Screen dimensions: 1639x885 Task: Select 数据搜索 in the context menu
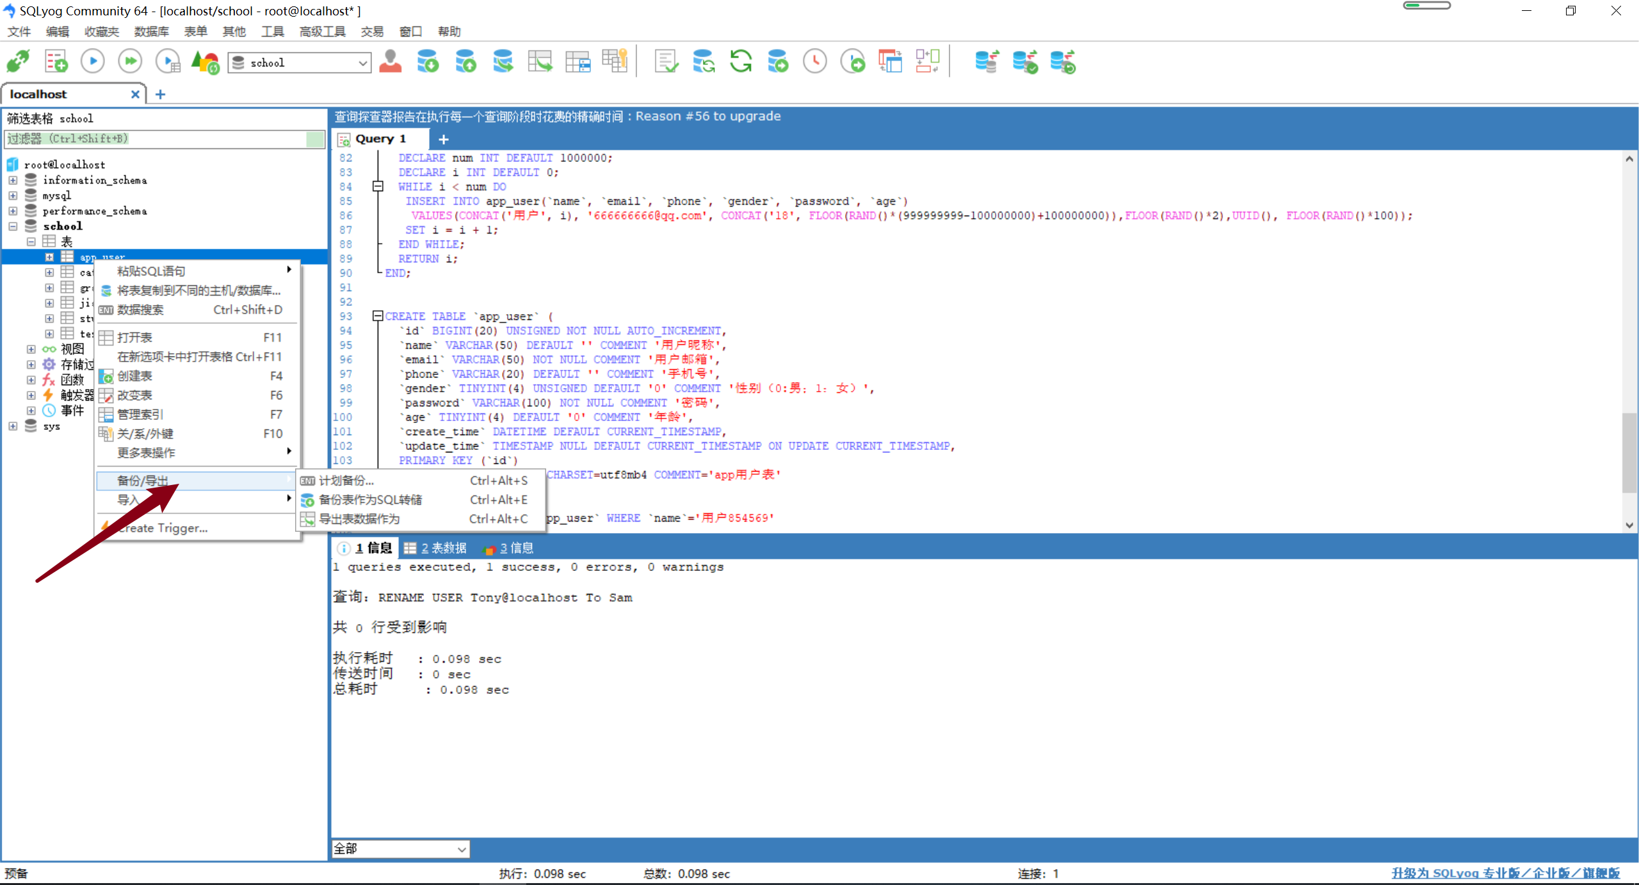pyautogui.click(x=197, y=310)
